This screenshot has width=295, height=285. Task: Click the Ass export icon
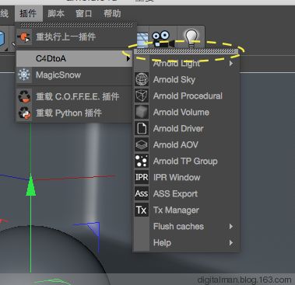(142, 193)
